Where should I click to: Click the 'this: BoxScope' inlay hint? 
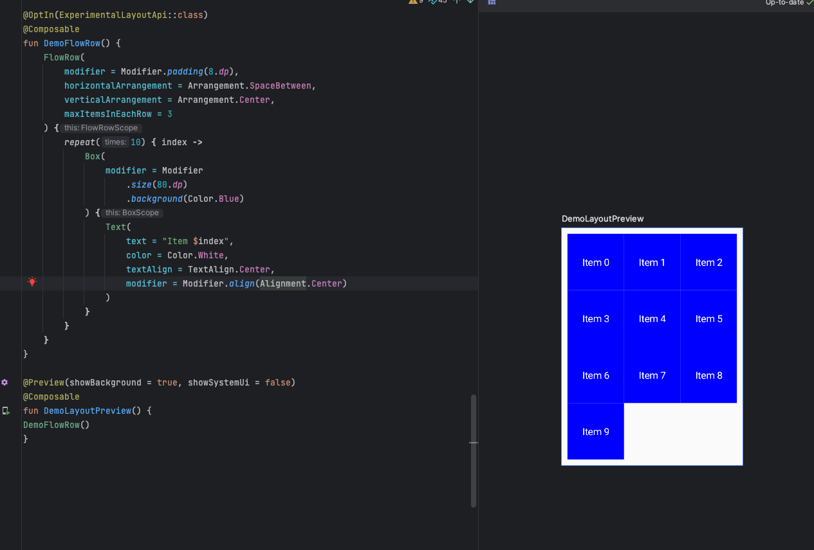click(x=133, y=213)
